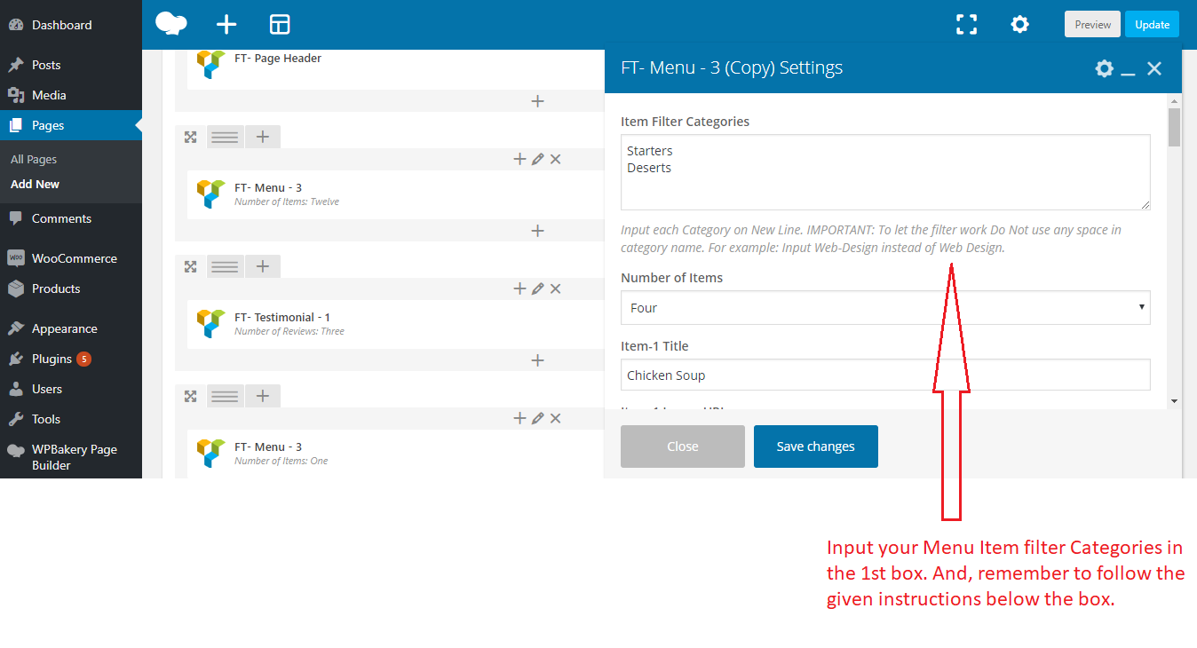
Task: Click the All Pages submenu link
Action: (x=34, y=160)
